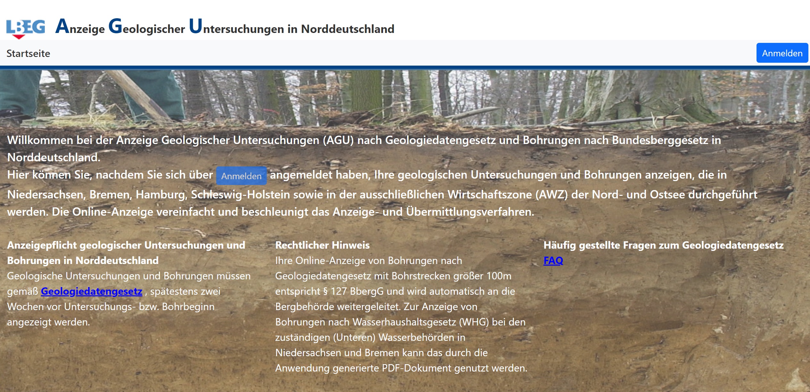Open the FAQ link
The height and width of the screenshot is (392, 810).
point(553,260)
